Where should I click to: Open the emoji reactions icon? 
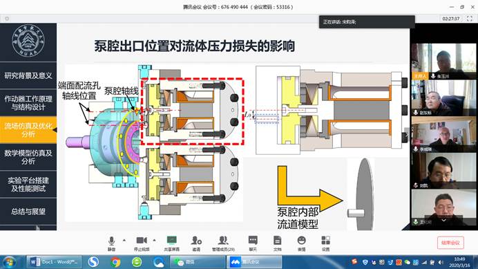[301, 243]
